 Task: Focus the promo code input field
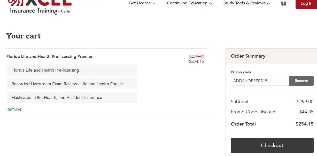[x=260, y=81]
